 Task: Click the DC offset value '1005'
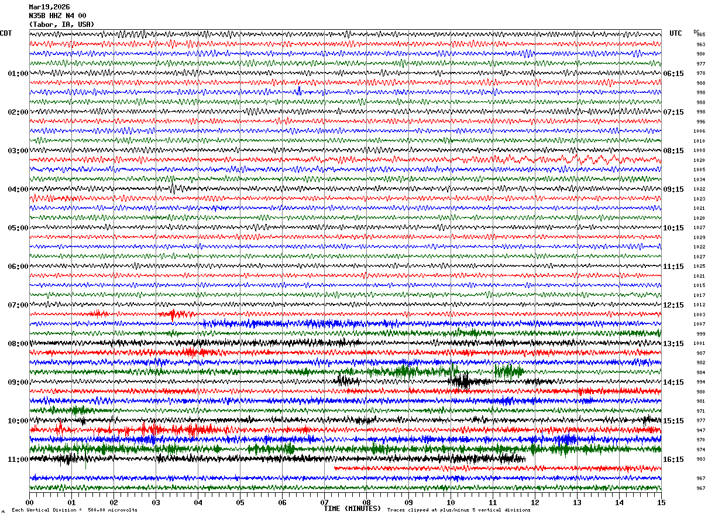point(699,170)
